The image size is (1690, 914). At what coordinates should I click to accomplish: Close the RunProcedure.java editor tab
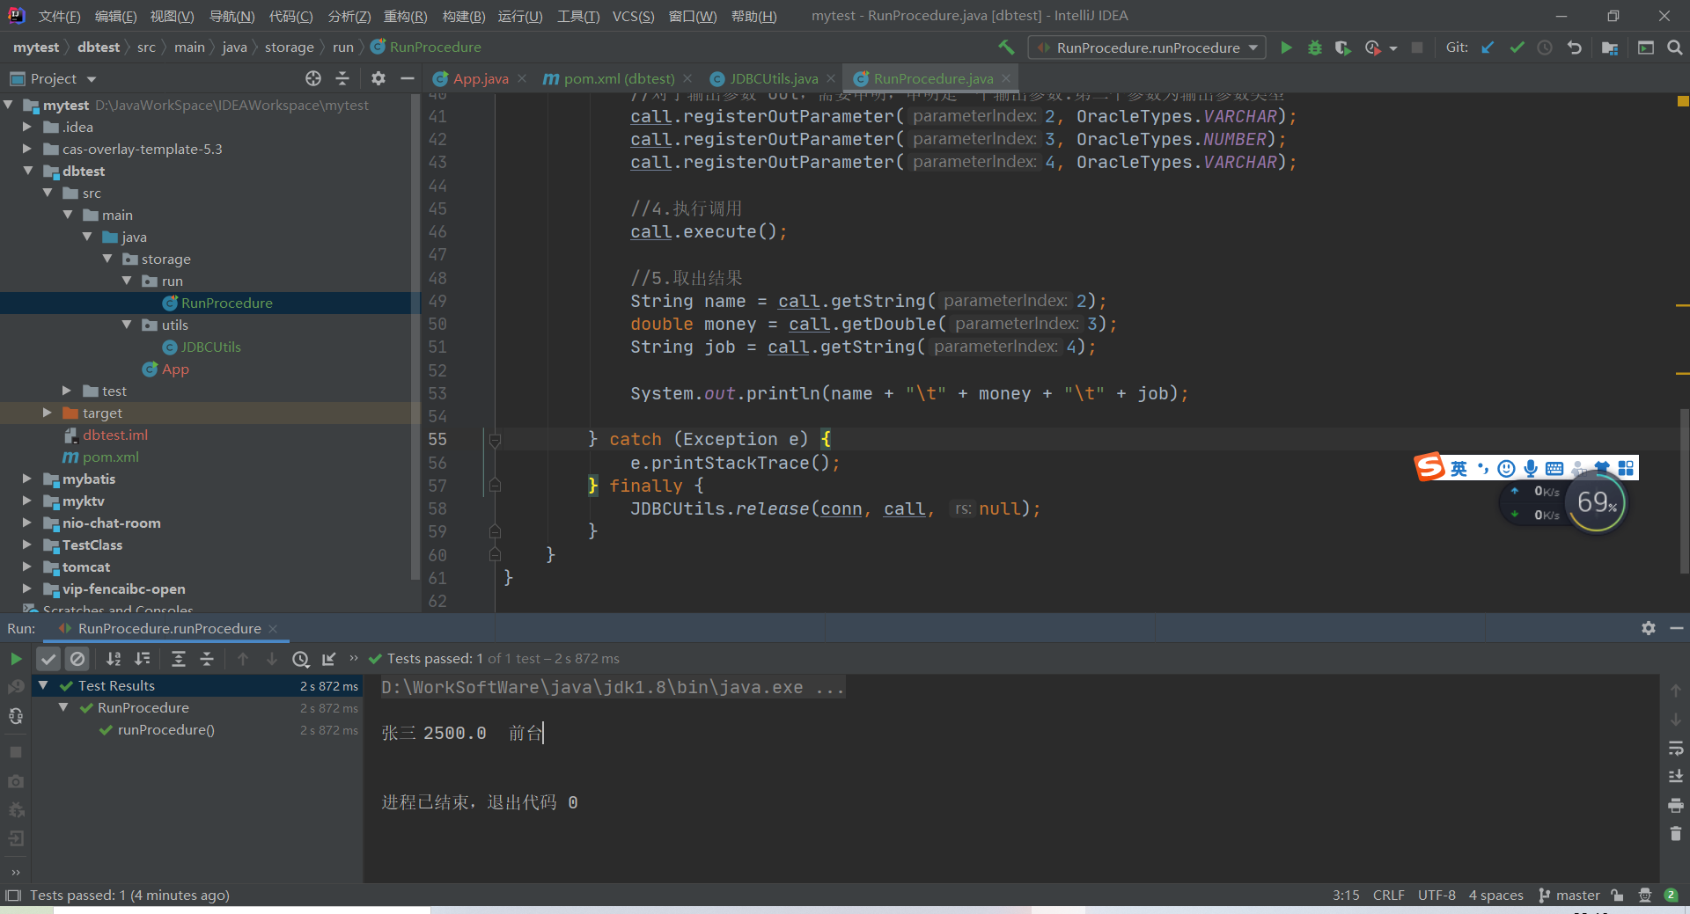pyautogui.click(x=1006, y=78)
